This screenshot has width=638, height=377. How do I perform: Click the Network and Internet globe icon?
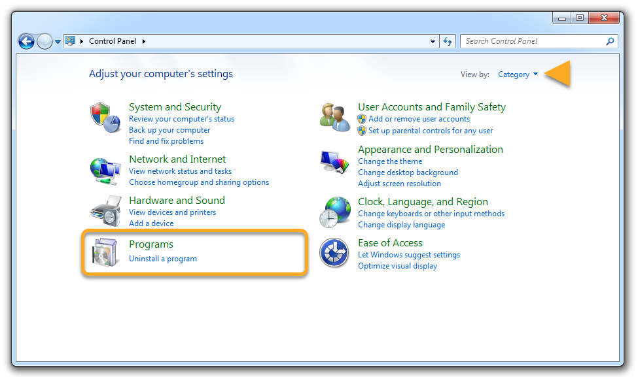tap(105, 171)
